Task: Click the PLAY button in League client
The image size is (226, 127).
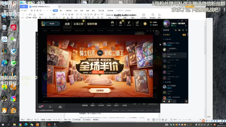Action: (x=52, y=24)
